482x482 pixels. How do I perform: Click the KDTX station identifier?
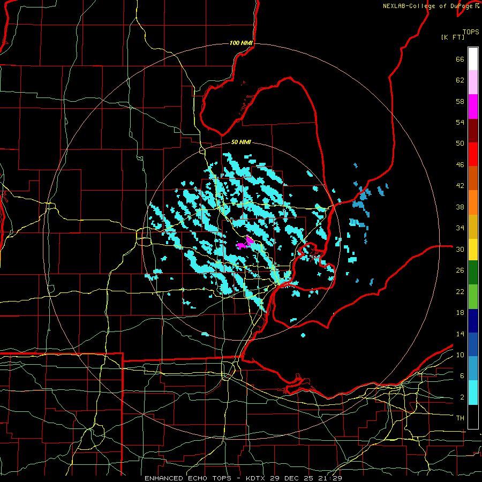pyautogui.click(x=257, y=478)
